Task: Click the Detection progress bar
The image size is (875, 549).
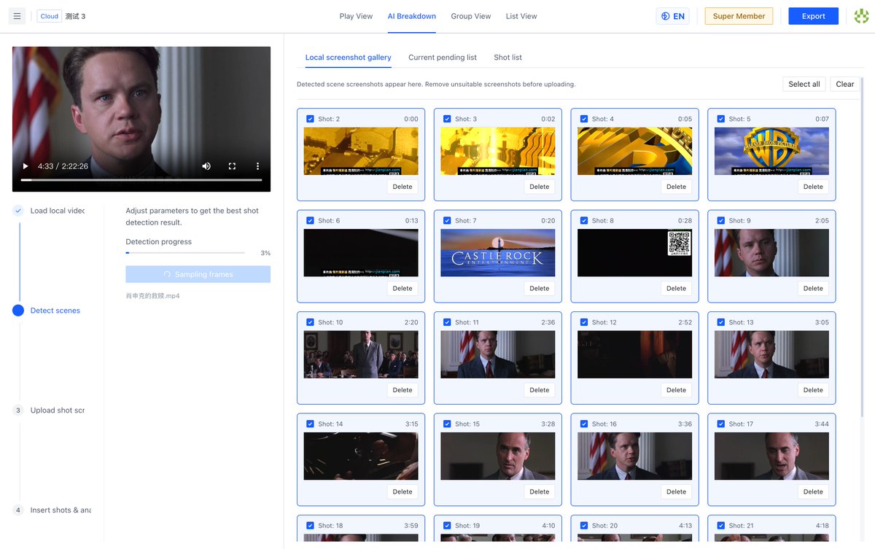Action: (x=185, y=253)
